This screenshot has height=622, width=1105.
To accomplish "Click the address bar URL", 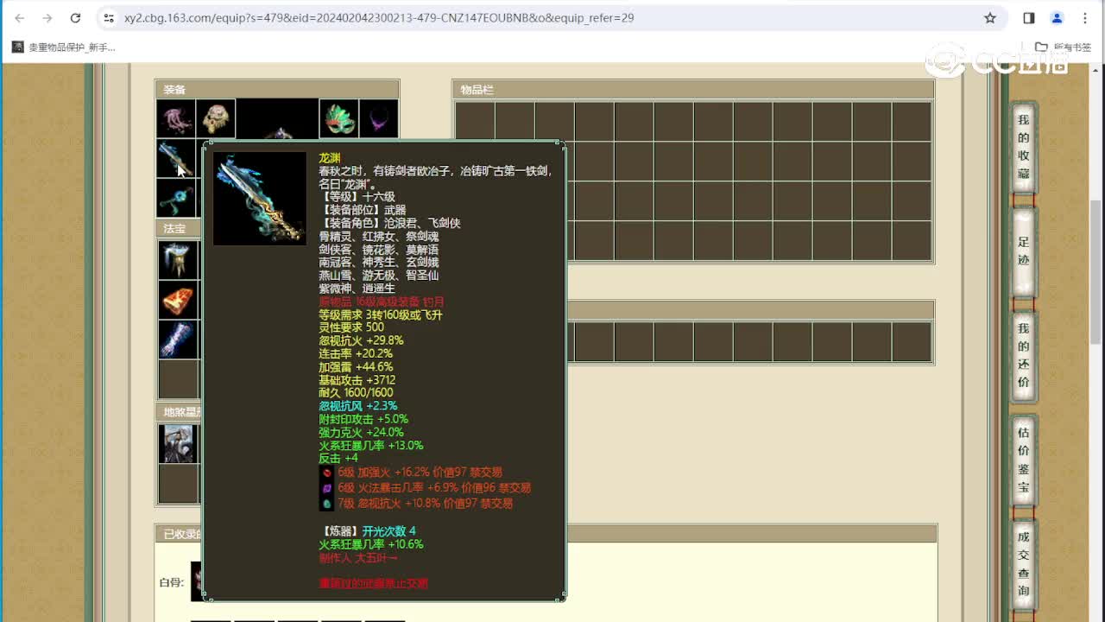I will [379, 17].
